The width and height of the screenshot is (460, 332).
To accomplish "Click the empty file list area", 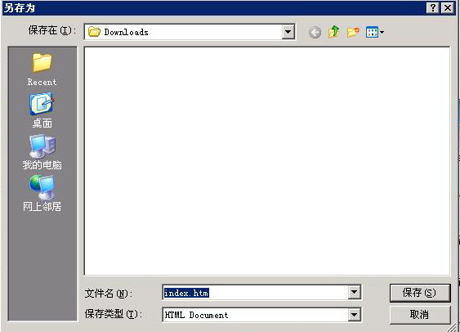I will pyautogui.click(x=267, y=161).
